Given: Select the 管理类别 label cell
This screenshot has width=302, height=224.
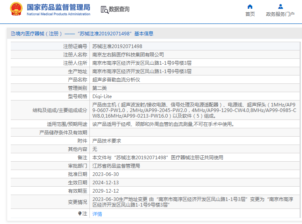Looking at the screenshot, I should (50, 88).
